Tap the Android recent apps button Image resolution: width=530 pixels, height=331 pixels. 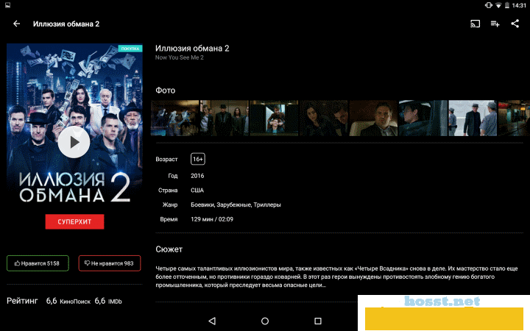(318, 321)
